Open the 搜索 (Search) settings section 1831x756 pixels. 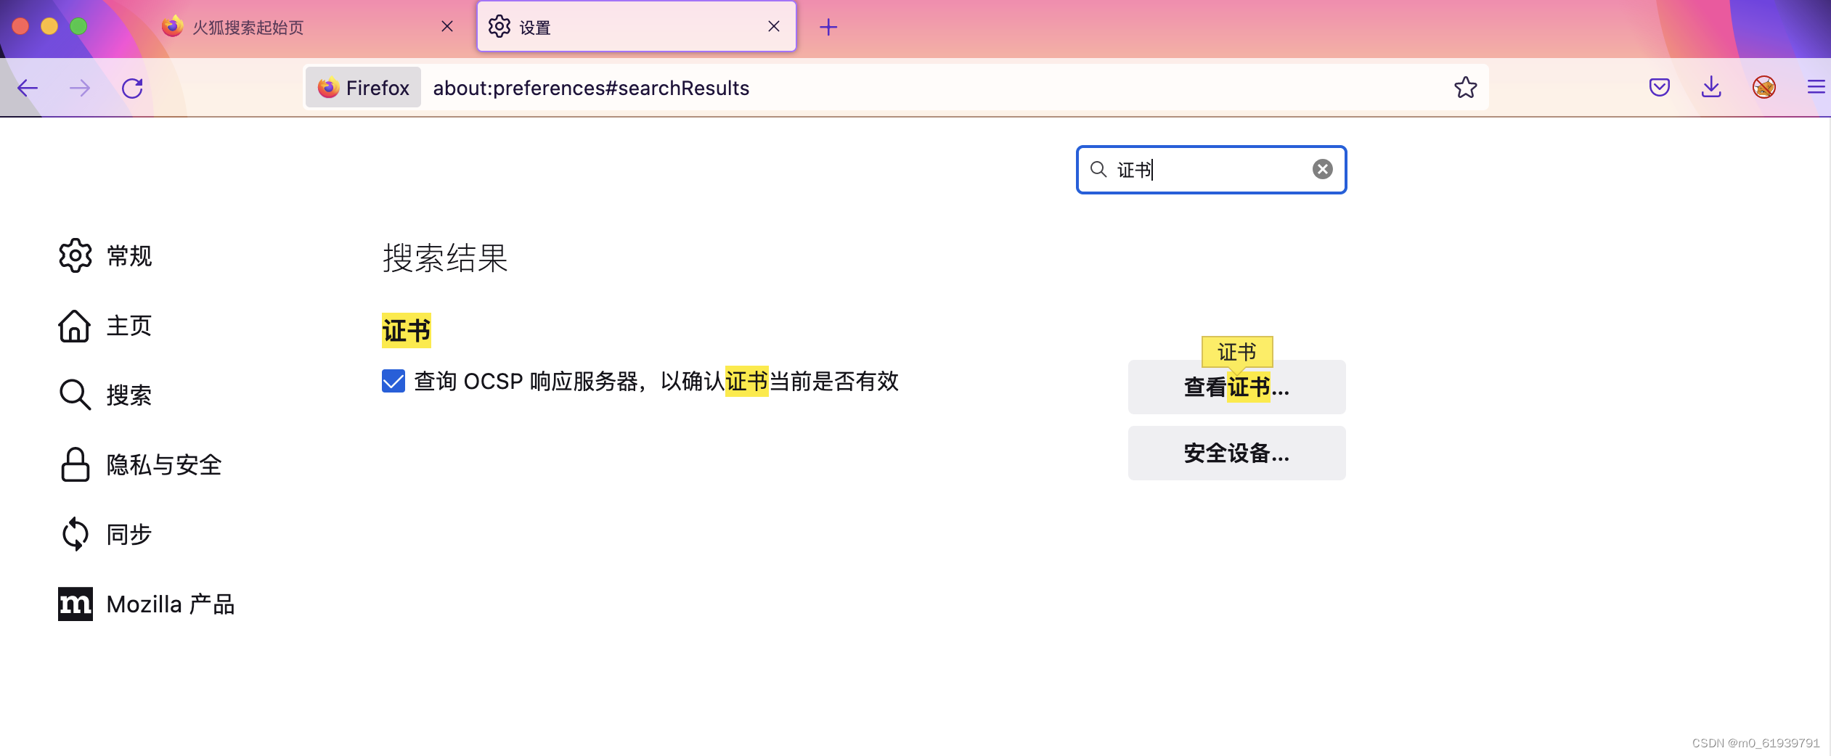pos(129,394)
